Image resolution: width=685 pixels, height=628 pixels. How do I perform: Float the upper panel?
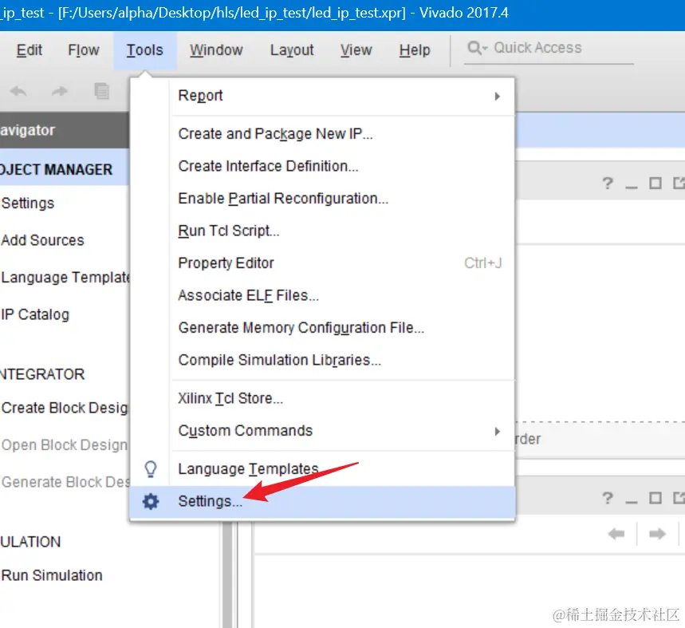pyautogui.click(x=679, y=183)
